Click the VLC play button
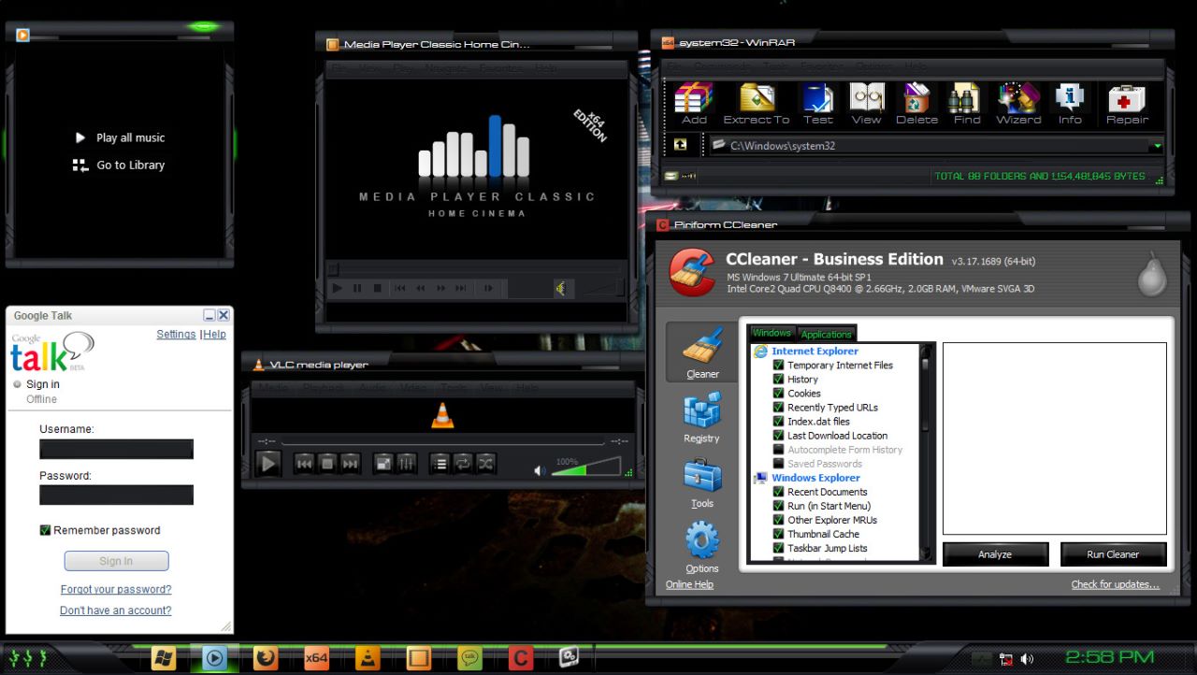1197x675 pixels. 267,463
